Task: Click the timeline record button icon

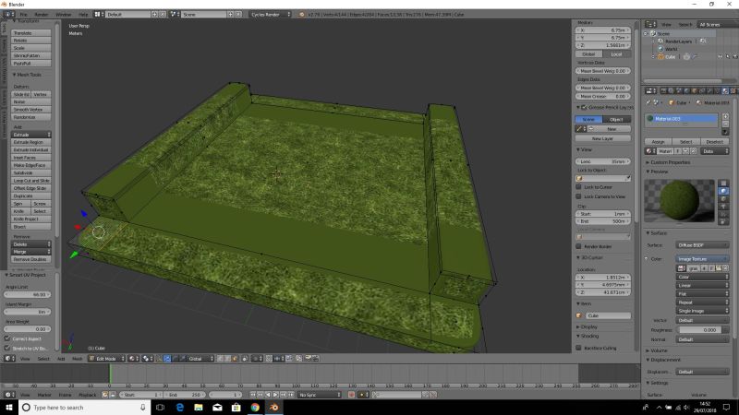Action: (351, 395)
